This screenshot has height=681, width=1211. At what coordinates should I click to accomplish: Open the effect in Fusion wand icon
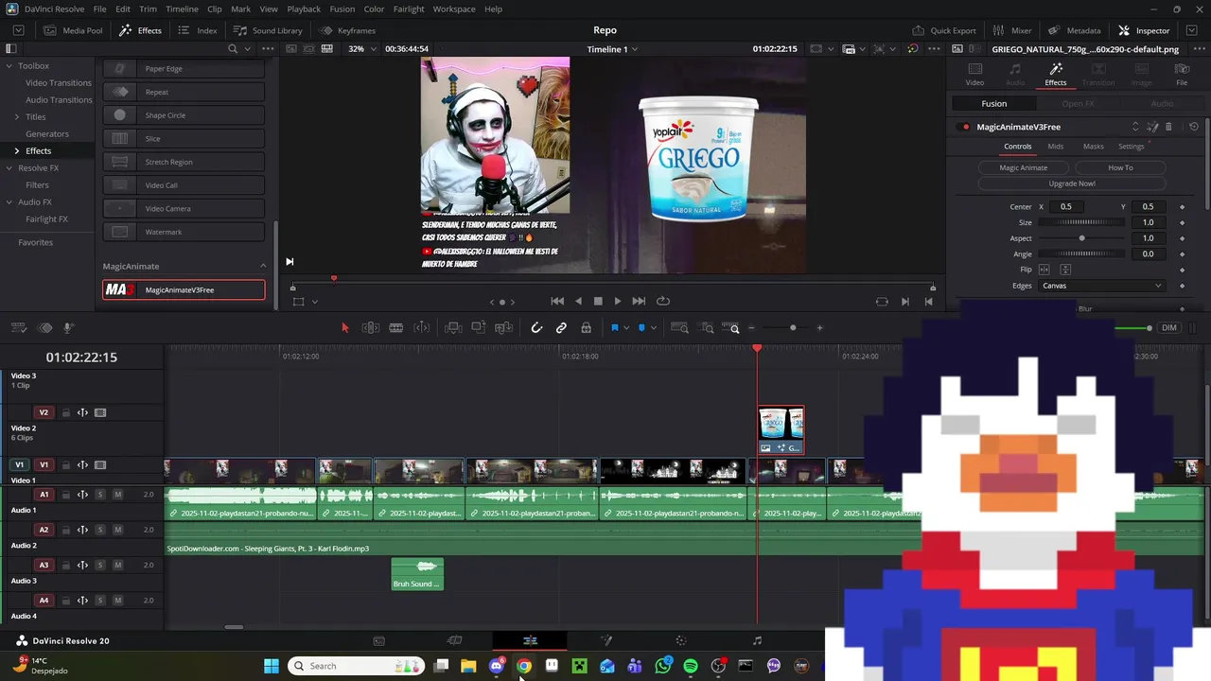pos(1152,127)
